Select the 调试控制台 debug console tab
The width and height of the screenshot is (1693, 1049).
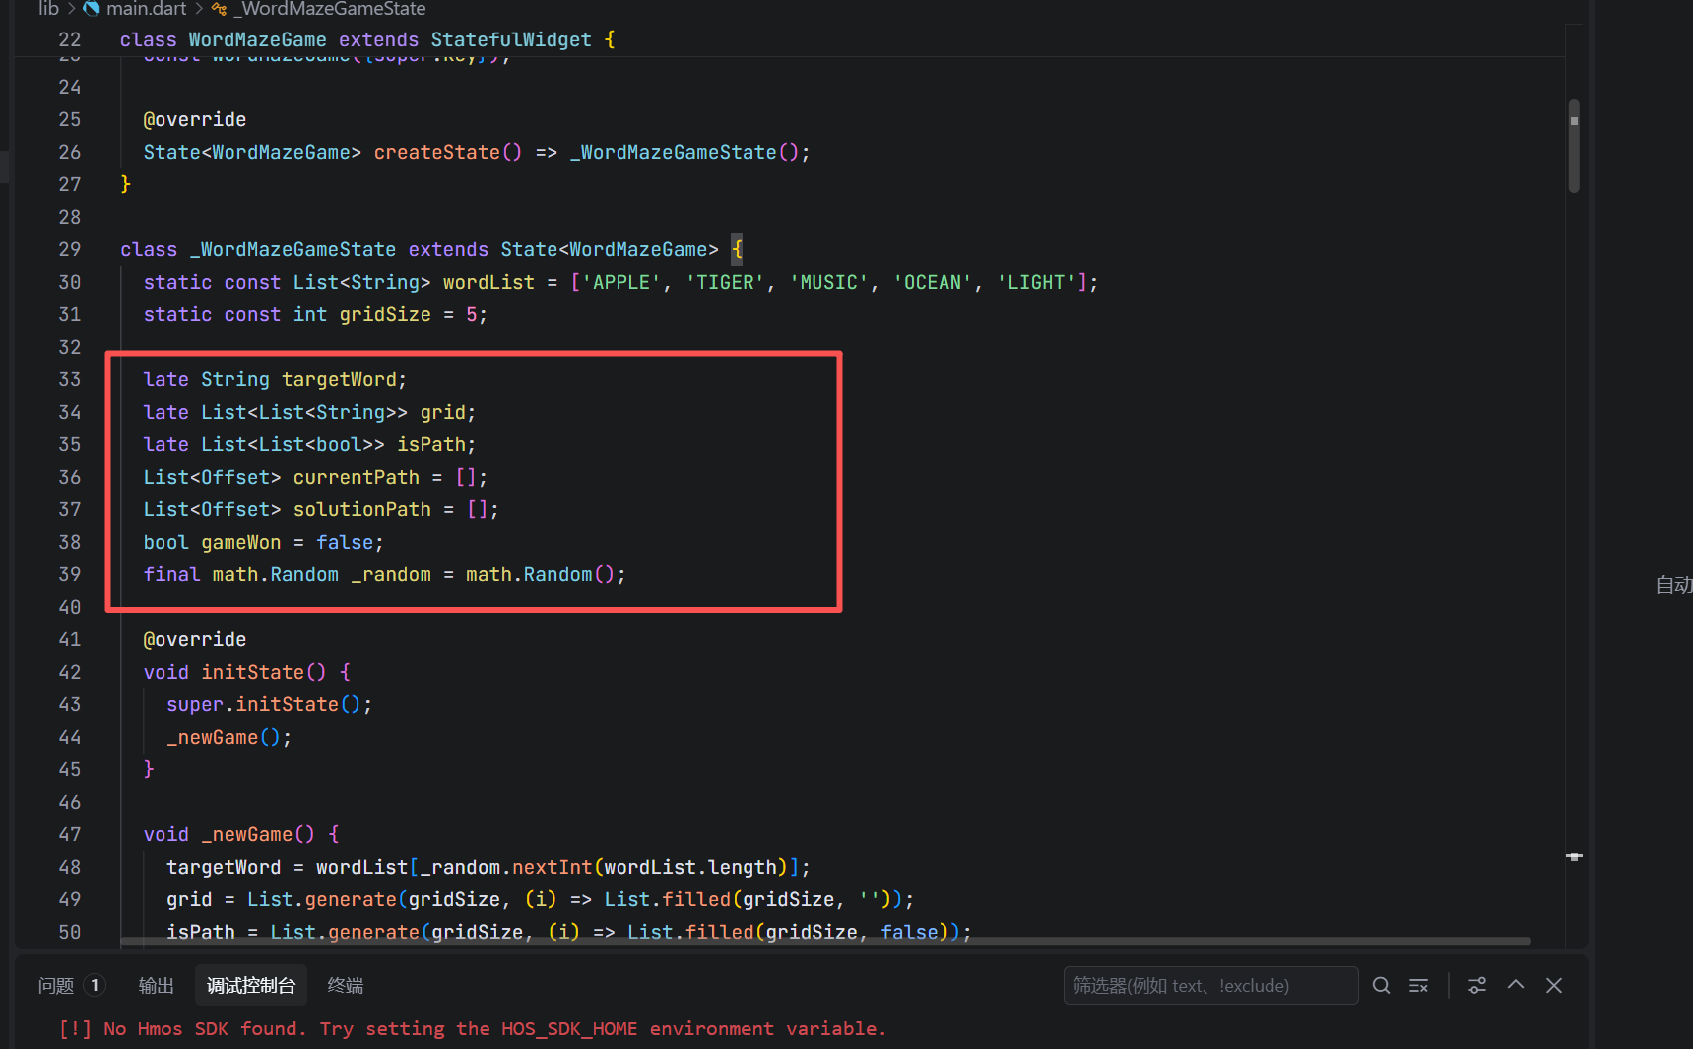251,986
